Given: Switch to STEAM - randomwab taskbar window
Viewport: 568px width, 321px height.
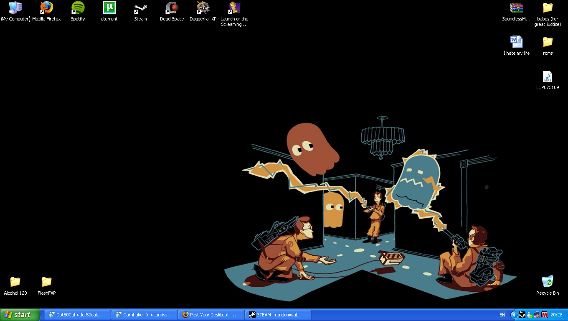Looking at the screenshot, I should (278, 315).
